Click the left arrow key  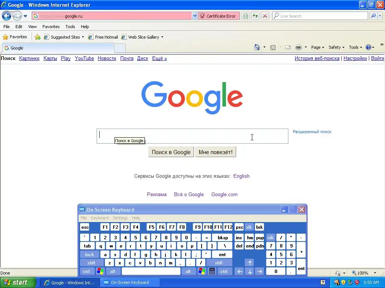tap(239, 271)
